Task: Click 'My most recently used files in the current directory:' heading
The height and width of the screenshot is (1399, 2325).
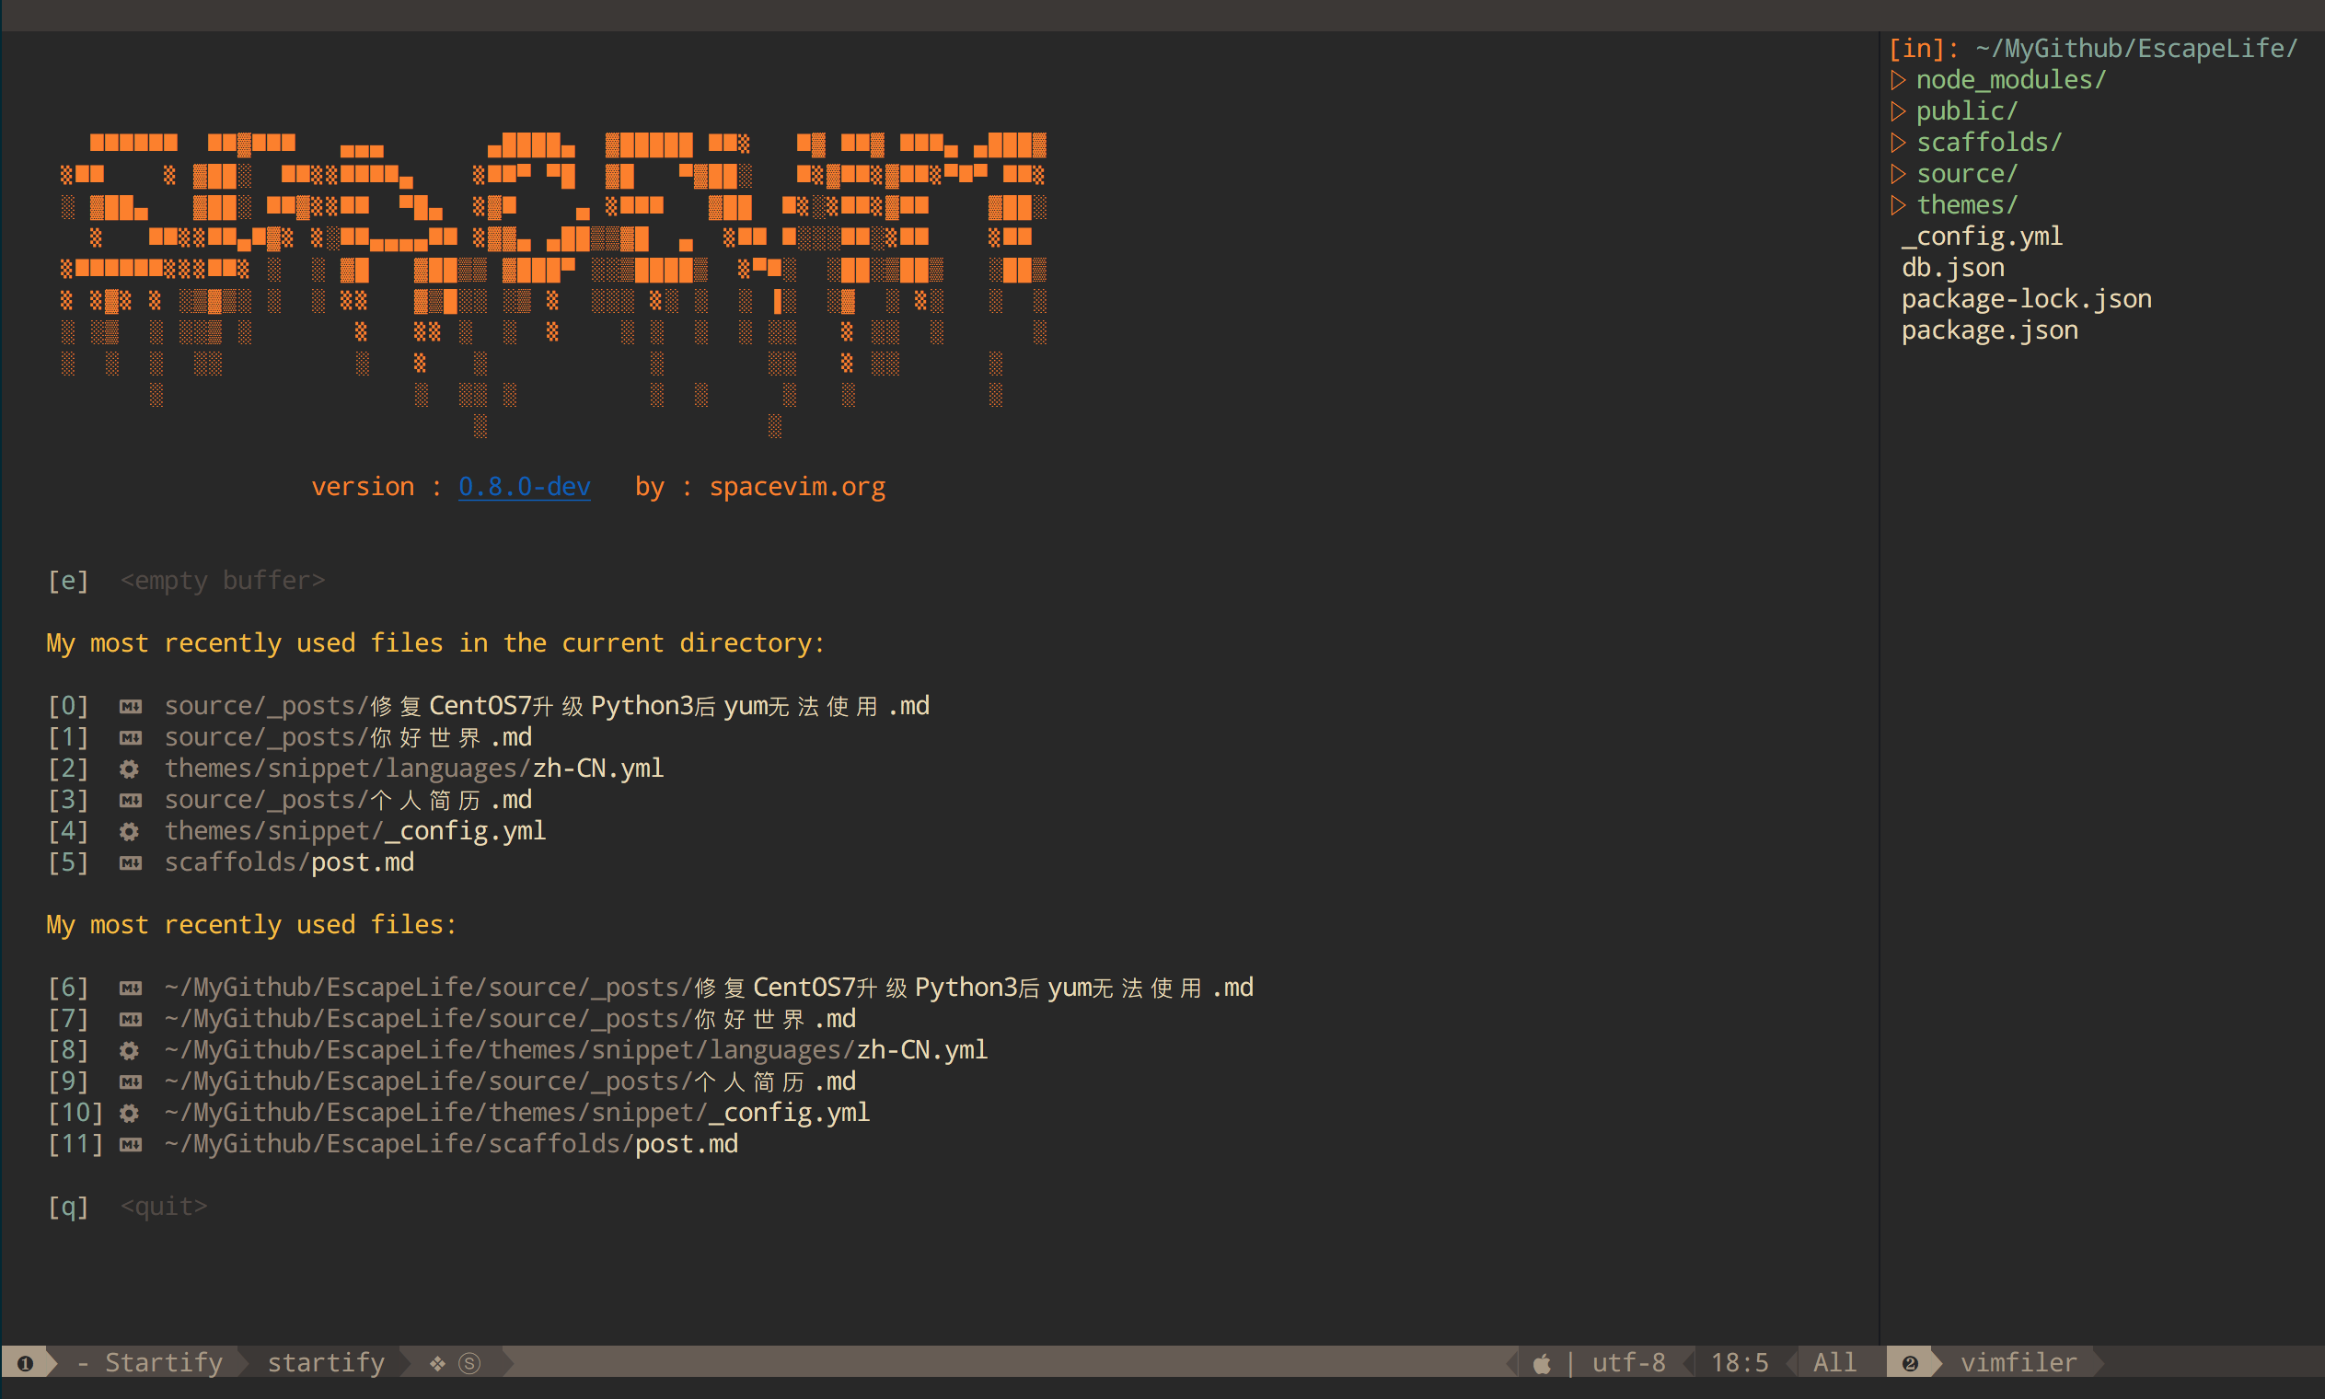Action: (435, 644)
